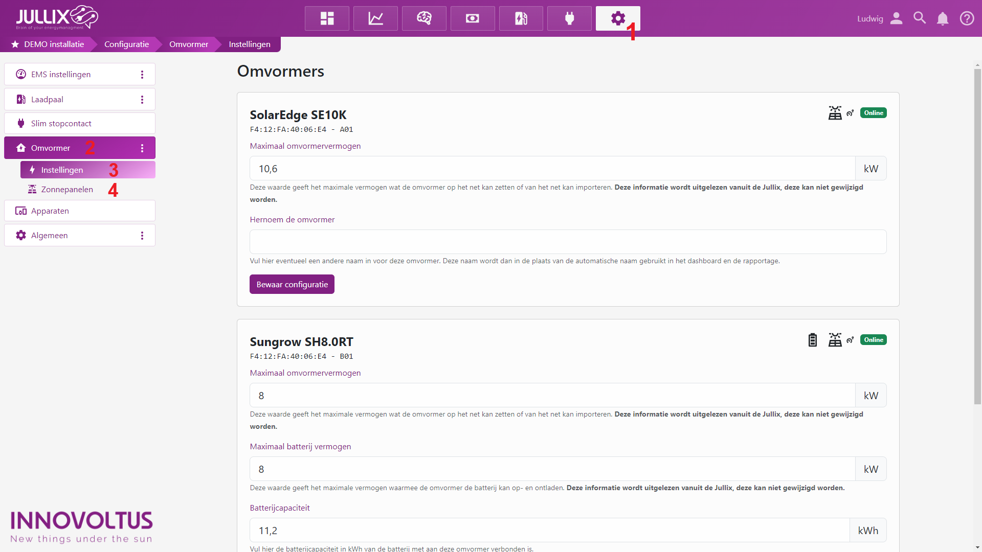Expand the Algemeen three-dot menu
982x552 pixels.
pos(142,236)
